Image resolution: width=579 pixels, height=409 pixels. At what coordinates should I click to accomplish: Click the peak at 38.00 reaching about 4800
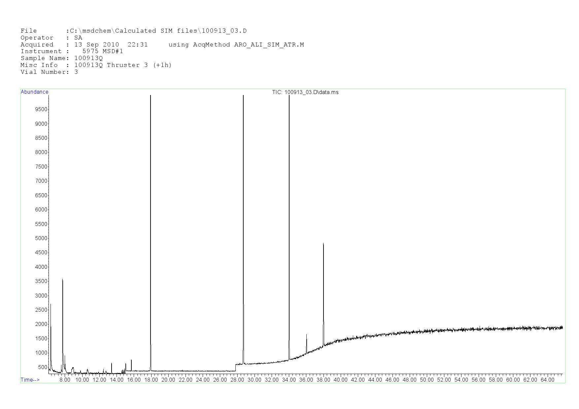point(324,280)
